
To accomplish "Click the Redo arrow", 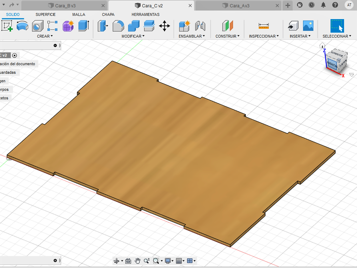I will 12,5.
